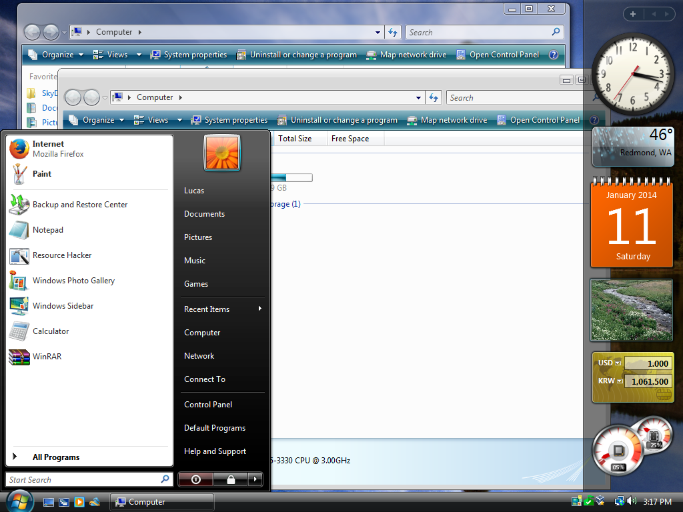Open Network from Start menu
Viewport: 683px width, 512px height.
[223, 356]
